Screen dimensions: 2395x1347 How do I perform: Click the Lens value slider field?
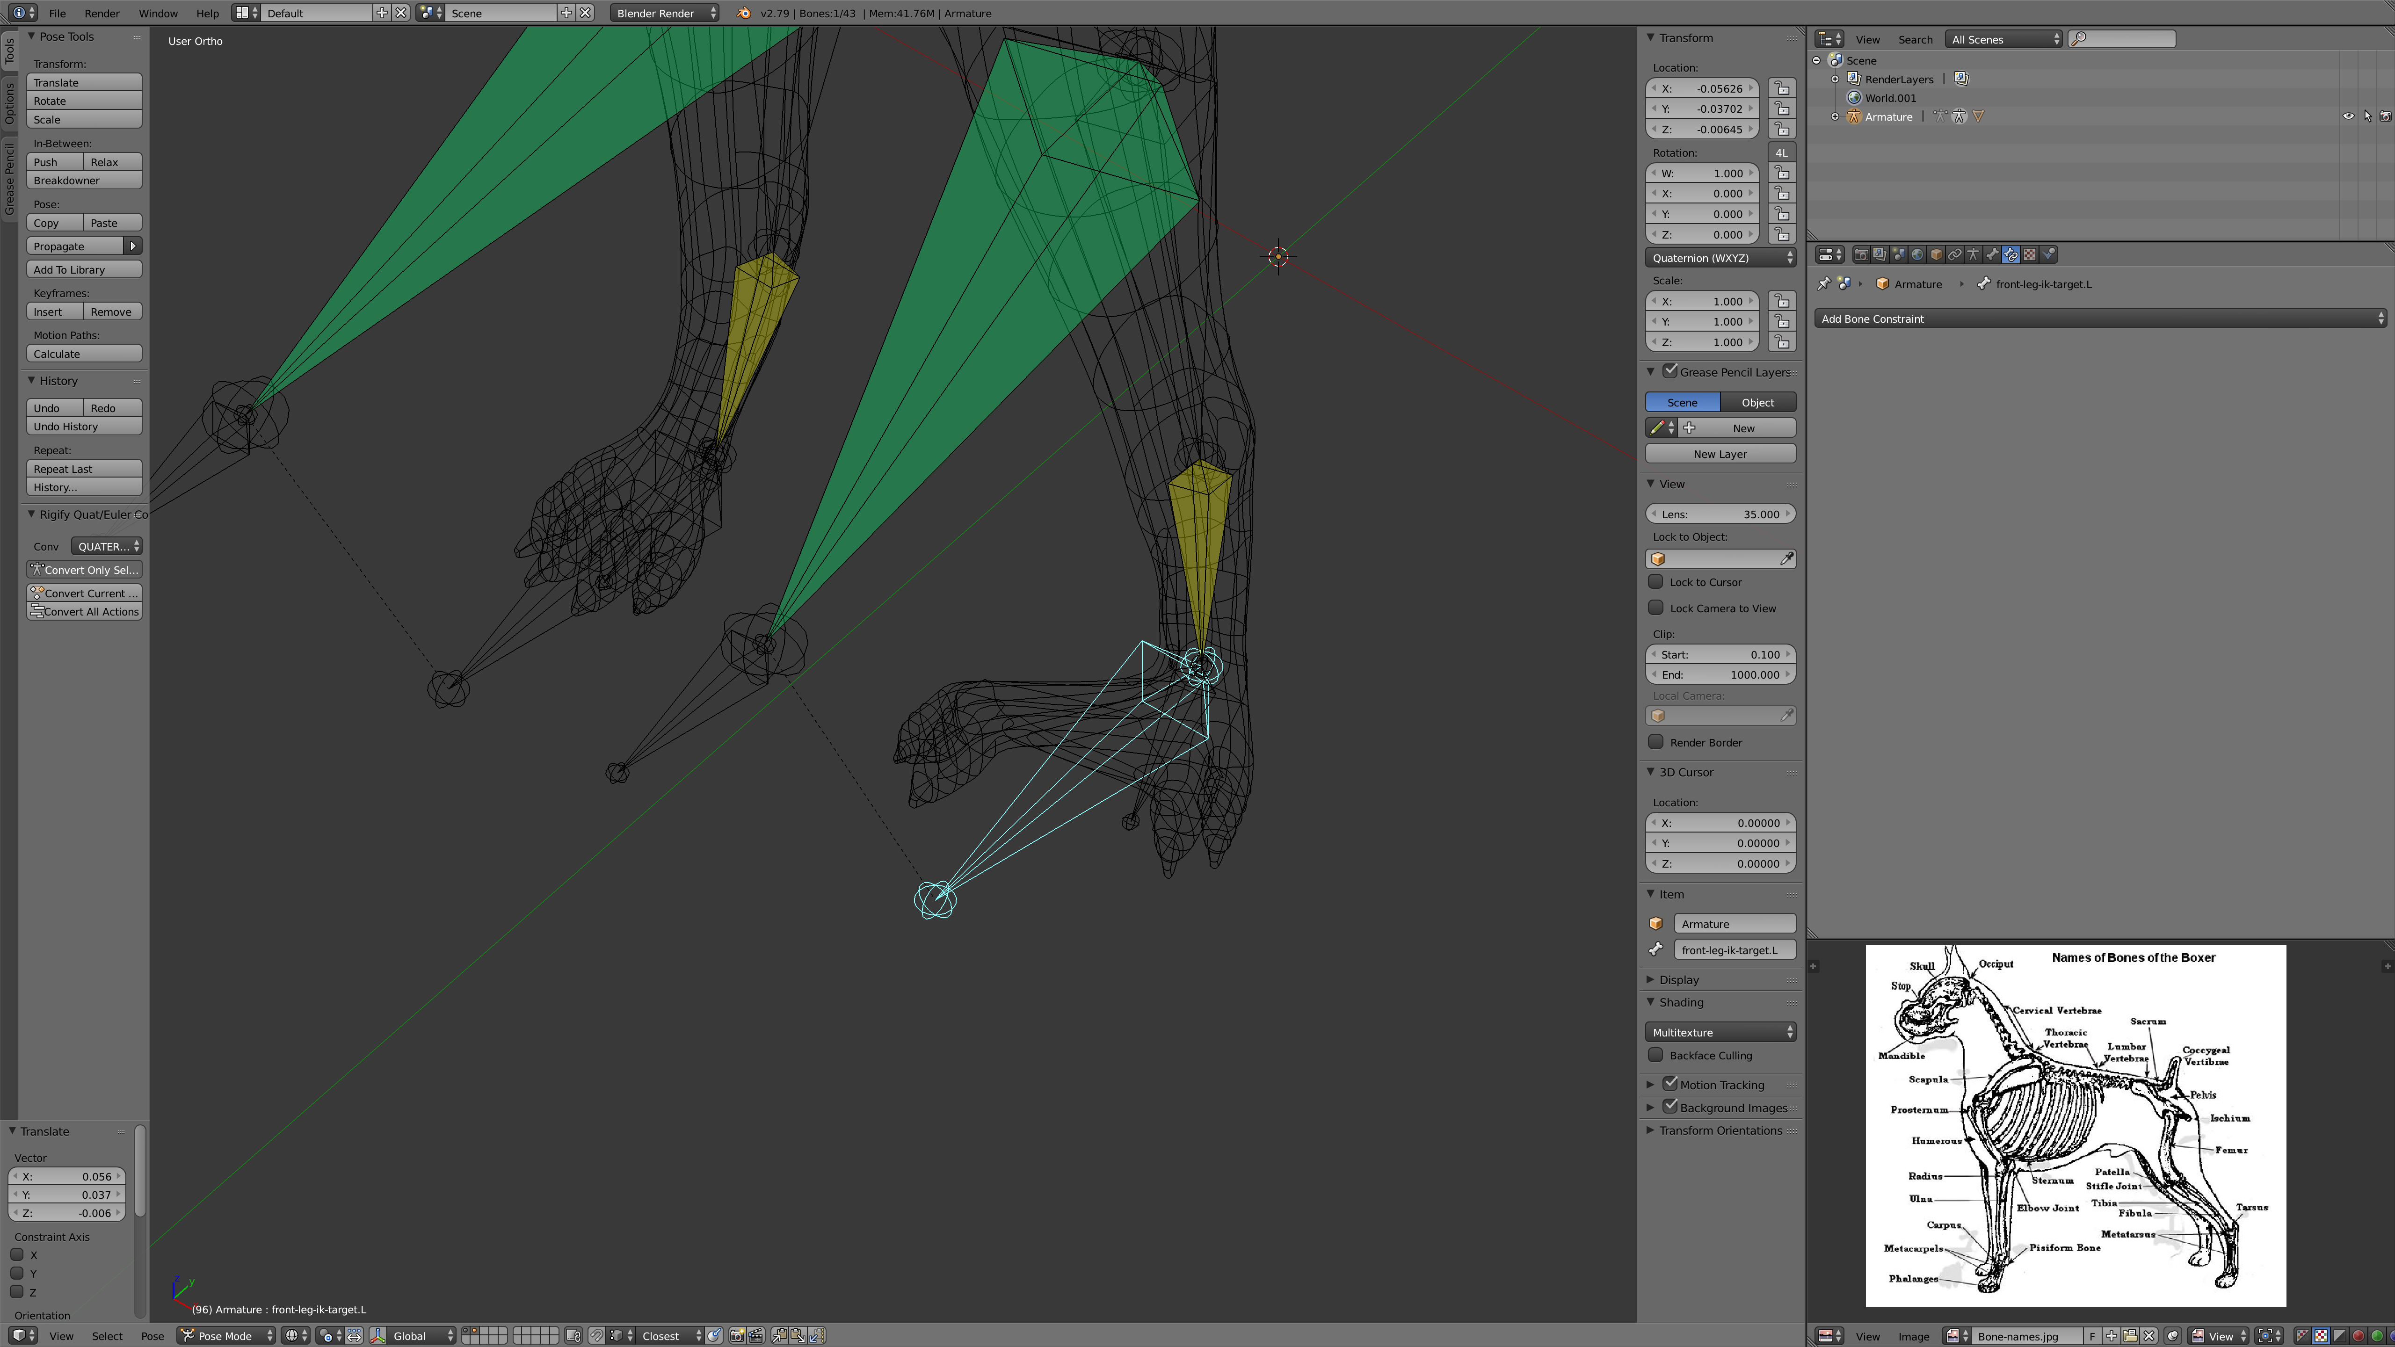pyautogui.click(x=1720, y=514)
